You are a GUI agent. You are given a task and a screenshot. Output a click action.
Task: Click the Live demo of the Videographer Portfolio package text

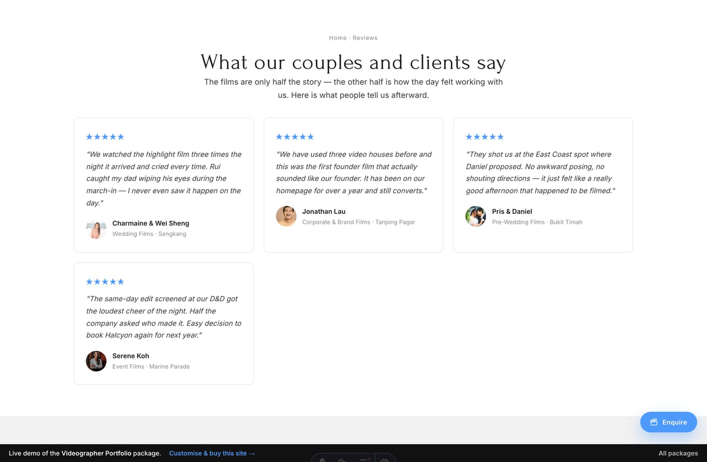click(85, 453)
